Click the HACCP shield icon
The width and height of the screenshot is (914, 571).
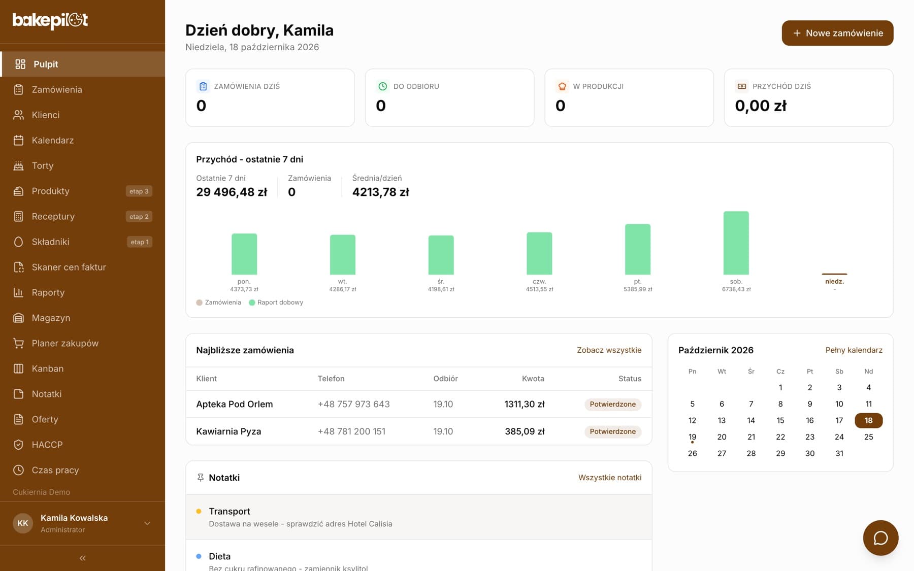tap(19, 445)
